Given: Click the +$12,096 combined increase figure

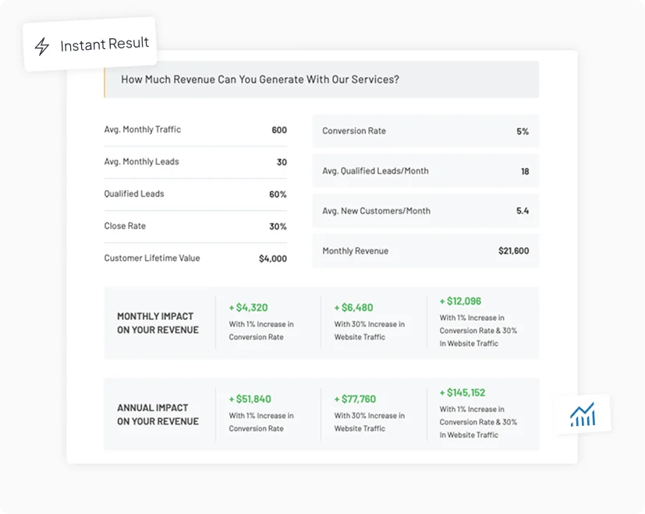Looking at the screenshot, I should 462,301.
